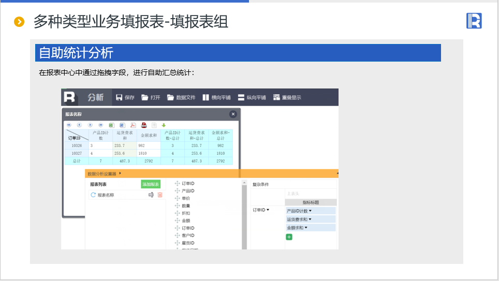Select 纵向平铺 vertical tile layout
Screen dimensions: 499x281
coord(252,97)
